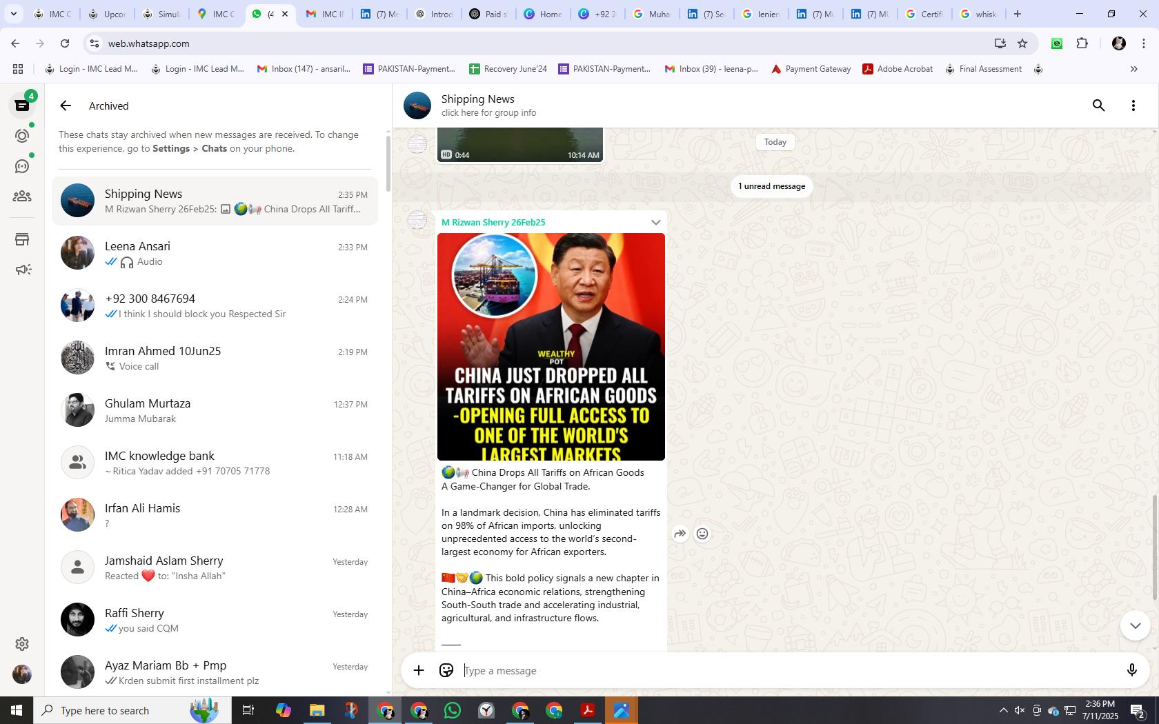This screenshot has width=1159, height=724.
Task: Open profile avatar in sidebar
Action: pos(22,674)
